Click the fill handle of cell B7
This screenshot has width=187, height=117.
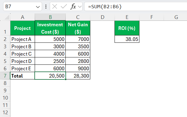click(x=66, y=79)
